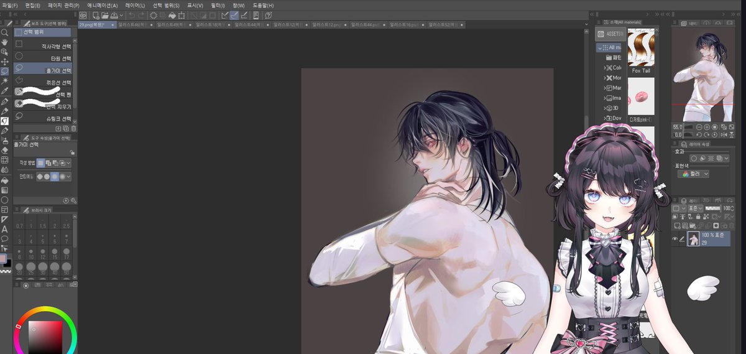Toggle visibility eye of layer 29
The width and height of the screenshot is (746, 354).
675,239
